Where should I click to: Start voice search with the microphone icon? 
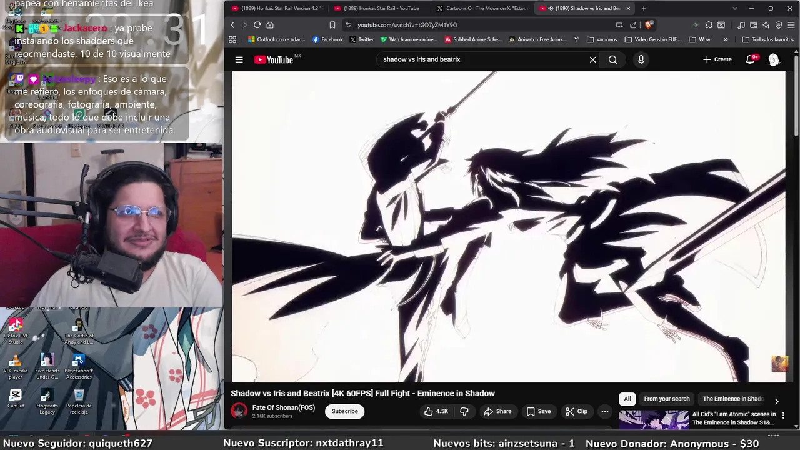641,59
